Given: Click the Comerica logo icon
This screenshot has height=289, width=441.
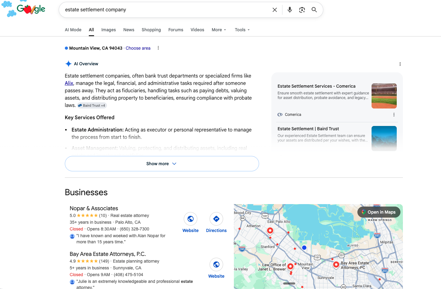Looking at the screenshot, I should 280,115.
